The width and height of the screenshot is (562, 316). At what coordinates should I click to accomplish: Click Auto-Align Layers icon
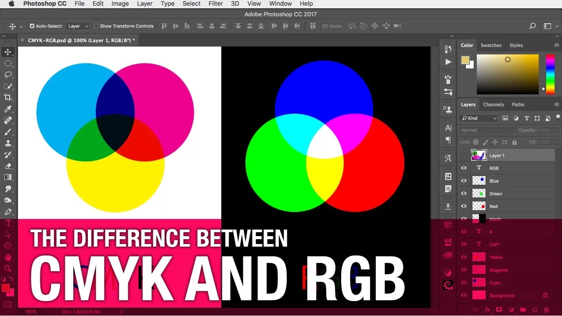[x=313, y=26]
